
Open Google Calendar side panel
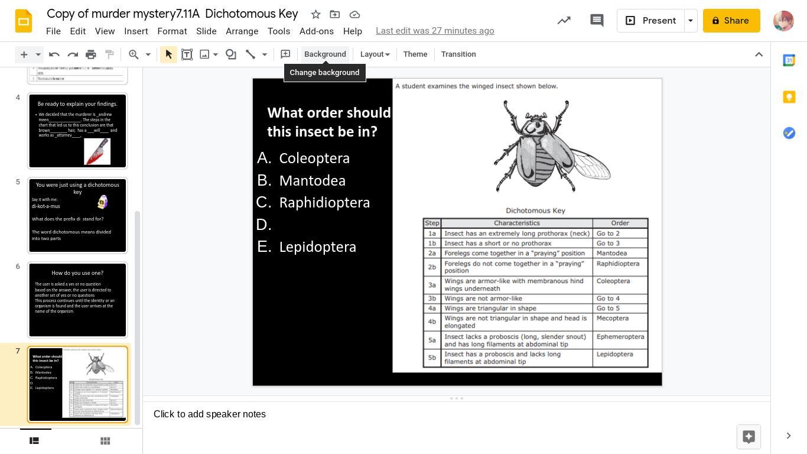[789, 60]
